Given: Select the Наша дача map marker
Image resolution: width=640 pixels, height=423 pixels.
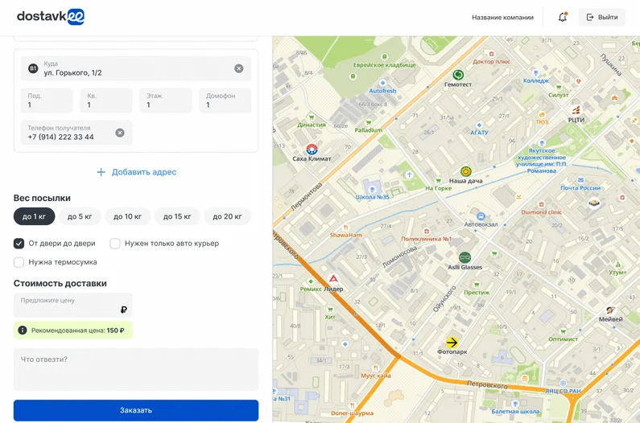Looking at the screenshot, I should click(x=466, y=171).
